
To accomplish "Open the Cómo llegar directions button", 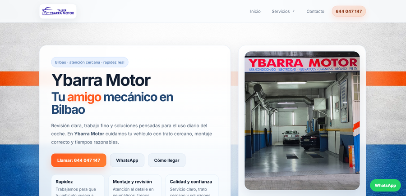I will 167,160.
